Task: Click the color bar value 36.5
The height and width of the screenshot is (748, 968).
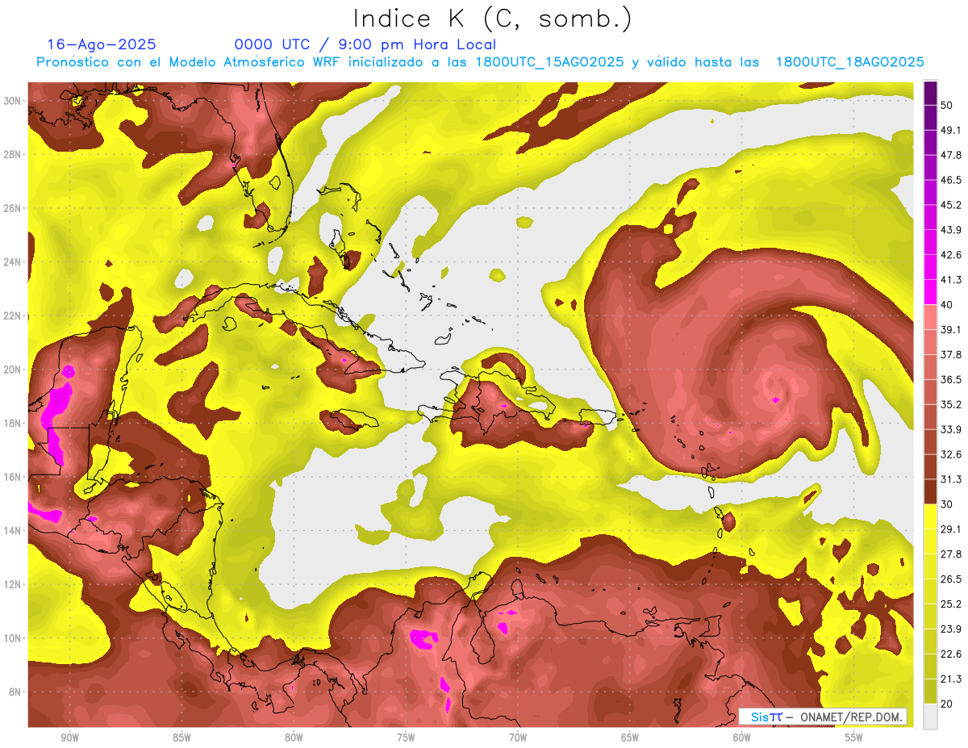Action: tap(950, 379)
